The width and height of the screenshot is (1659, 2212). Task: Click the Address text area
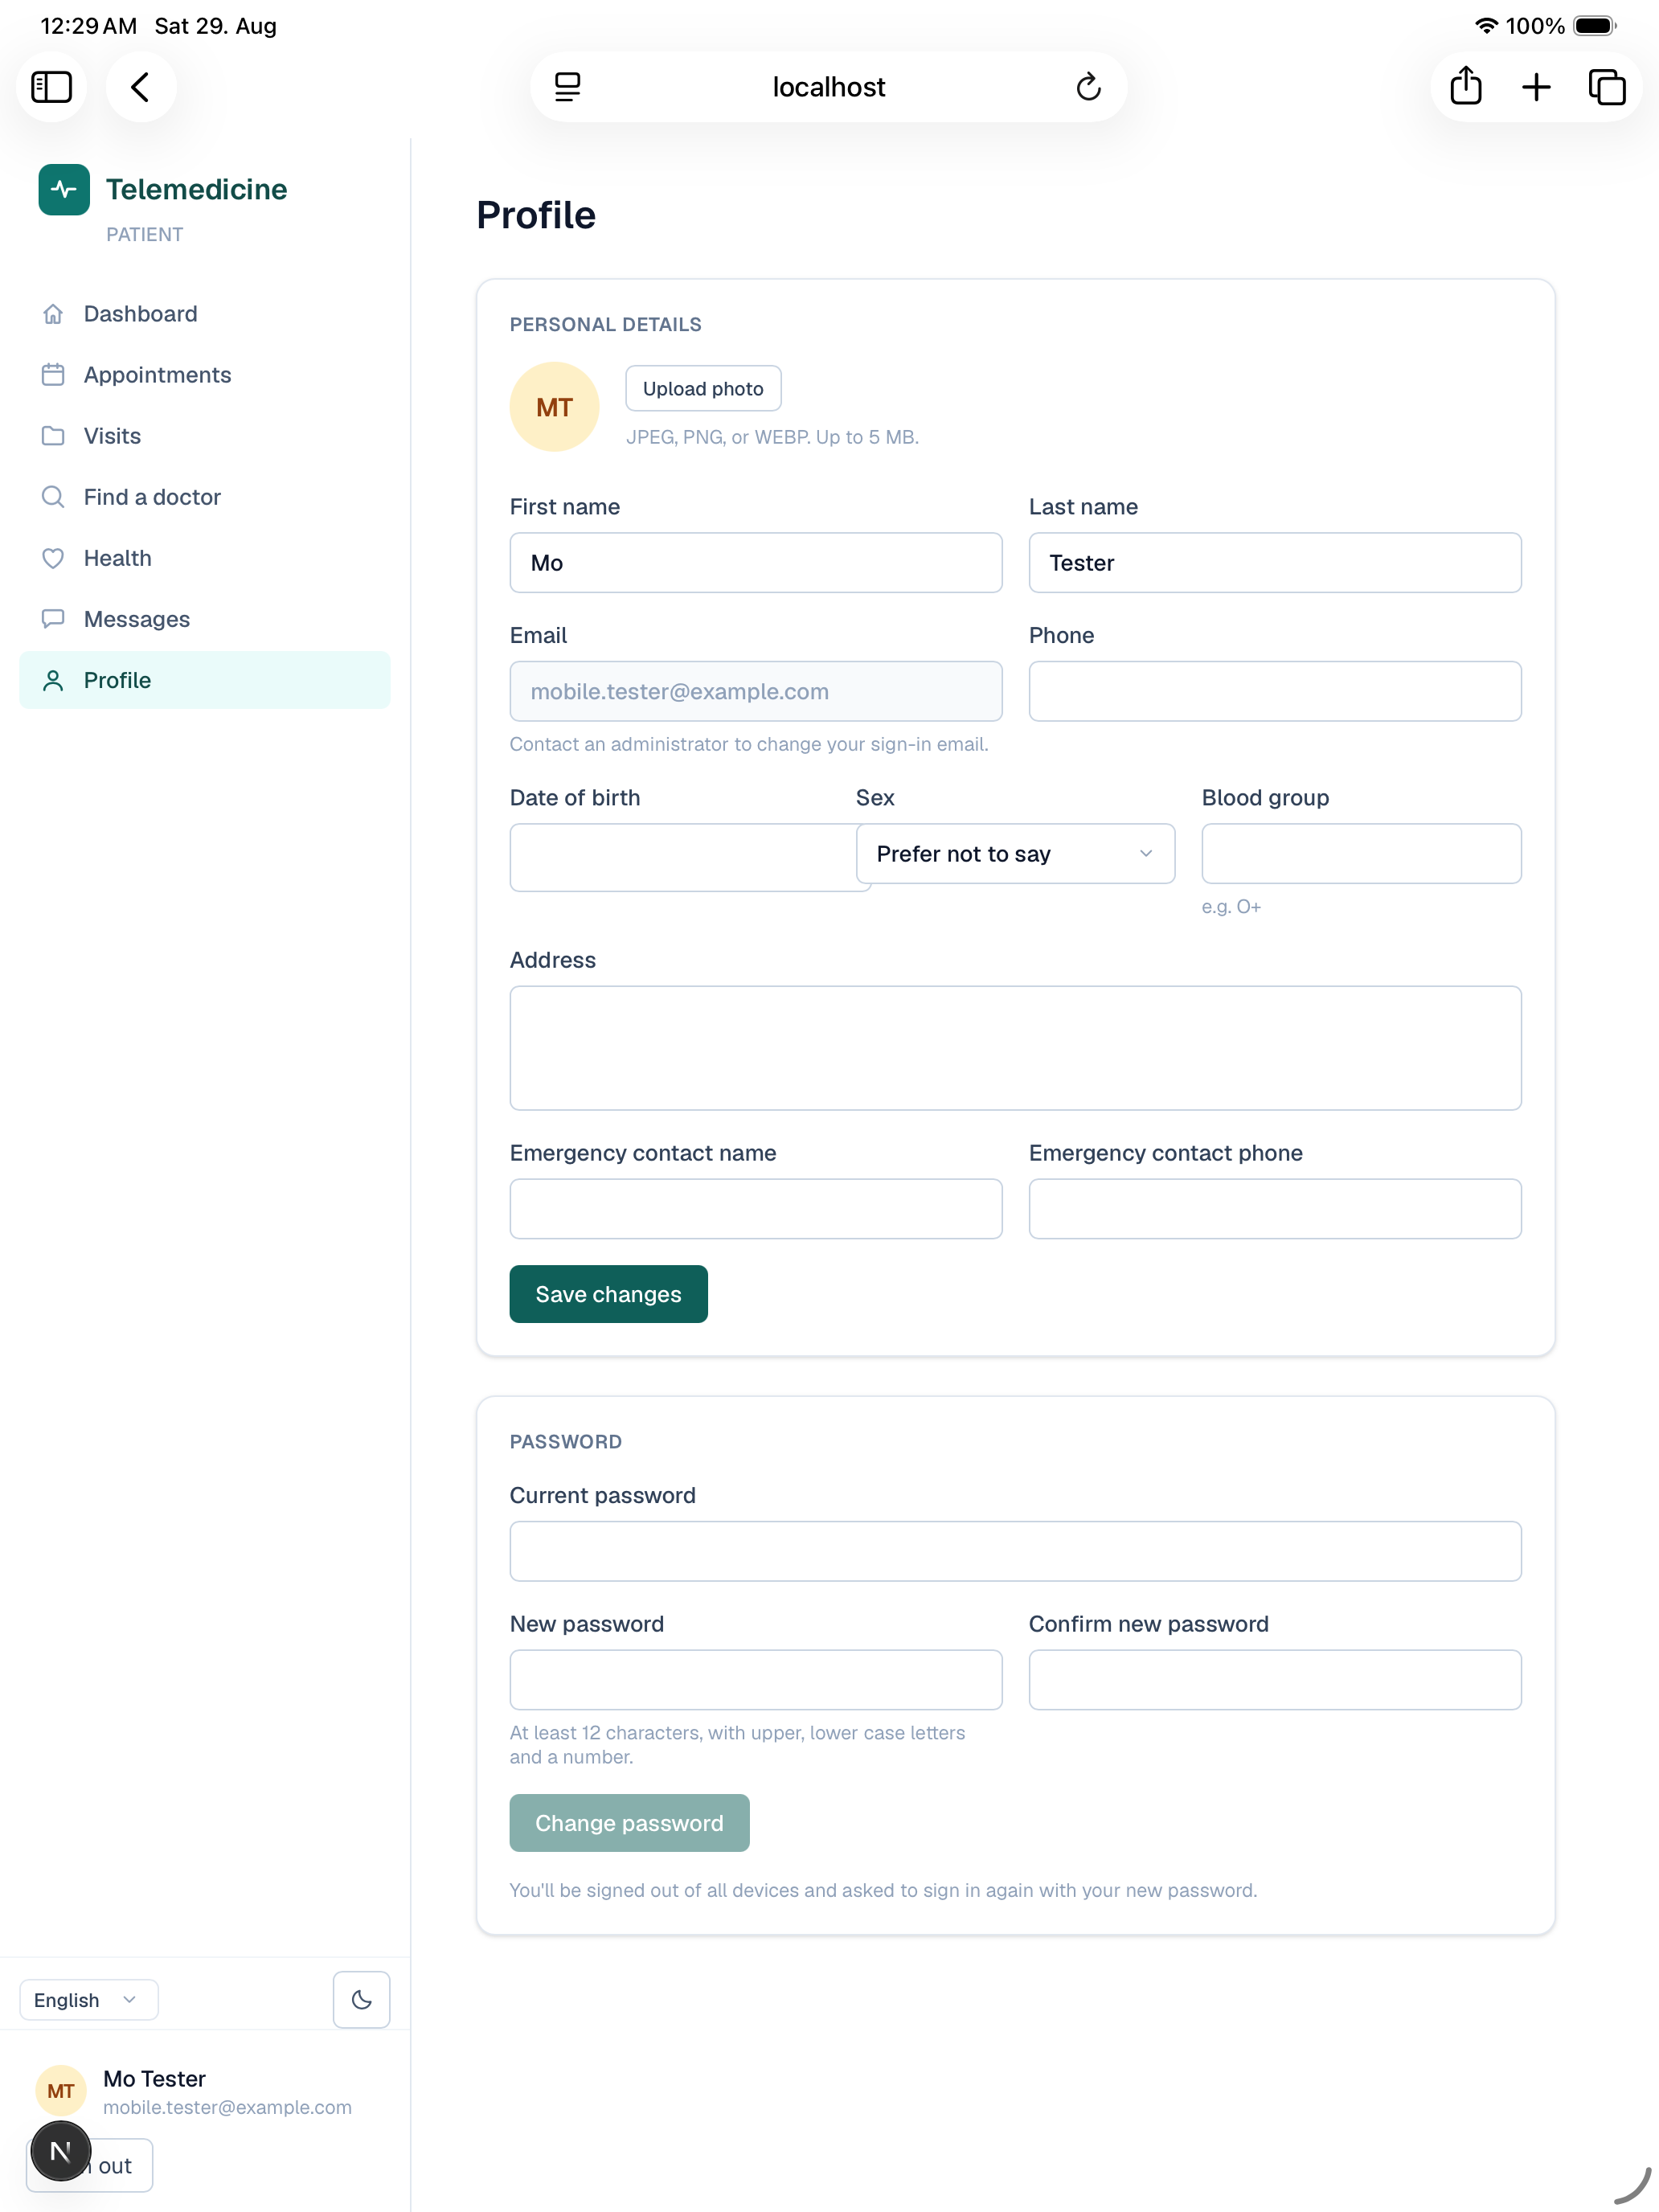tap(1015, 1048)
